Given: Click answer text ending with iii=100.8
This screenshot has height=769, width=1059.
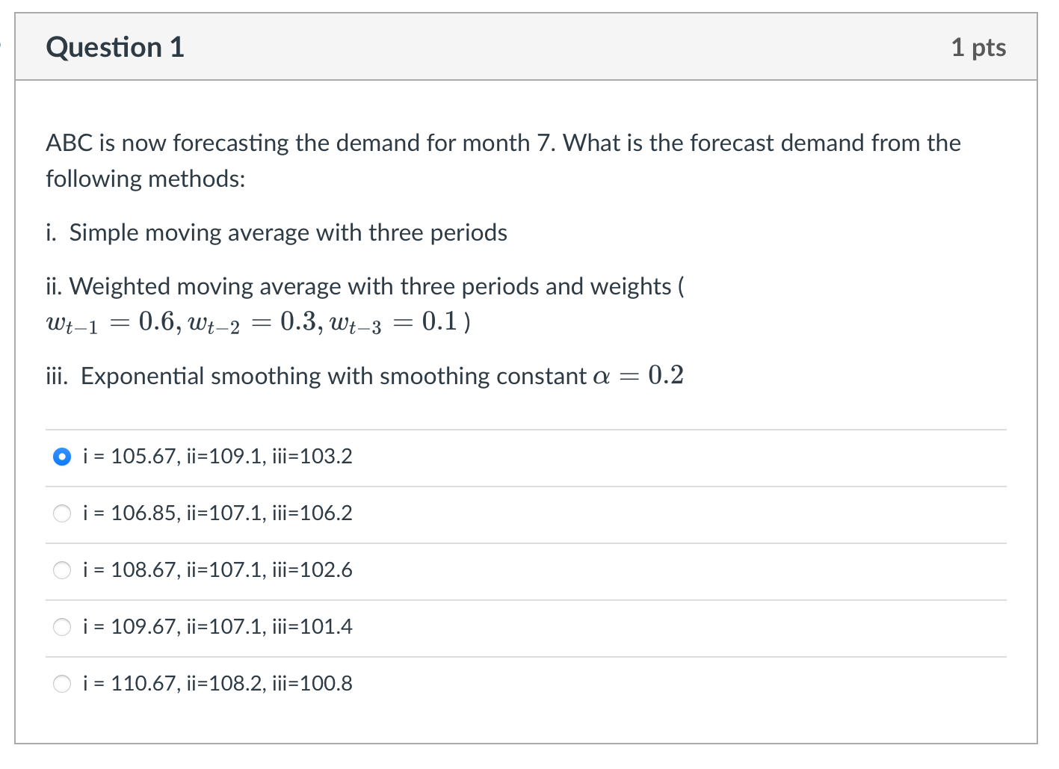Looking at the screenshot, I should click(x=217, y=684).
